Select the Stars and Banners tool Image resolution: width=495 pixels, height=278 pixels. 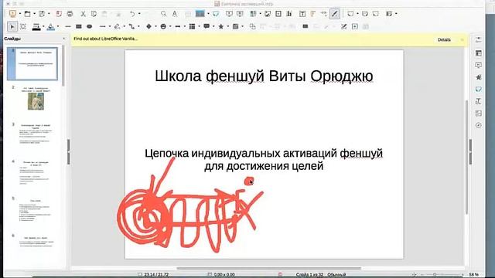click(x=221, y=27)
